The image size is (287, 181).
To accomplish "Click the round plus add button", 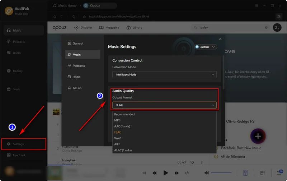I will [258, 136].
